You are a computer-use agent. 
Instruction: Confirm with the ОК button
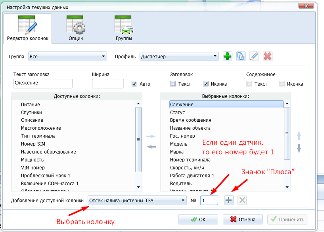pyautogui.click(x=198, y=220)
